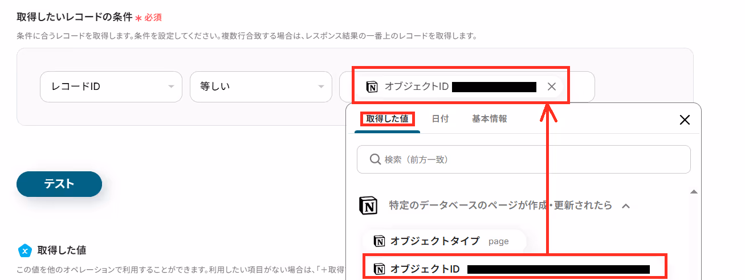Switch to 取得した値 tab

[387, 119]
